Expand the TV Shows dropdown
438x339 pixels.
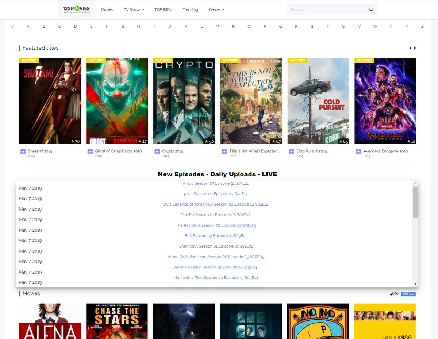pos(134,10)
